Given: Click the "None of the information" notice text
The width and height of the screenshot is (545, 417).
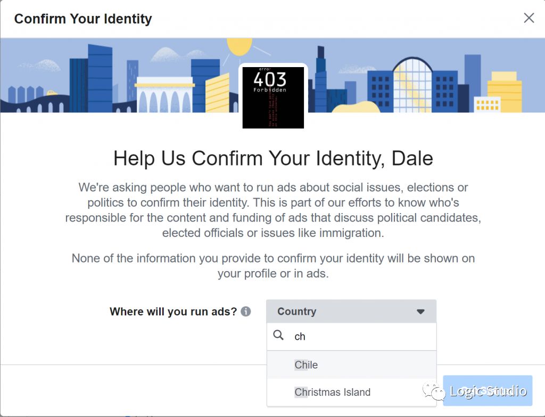Looking at the screenshot, I should click(x=273, y=266).
